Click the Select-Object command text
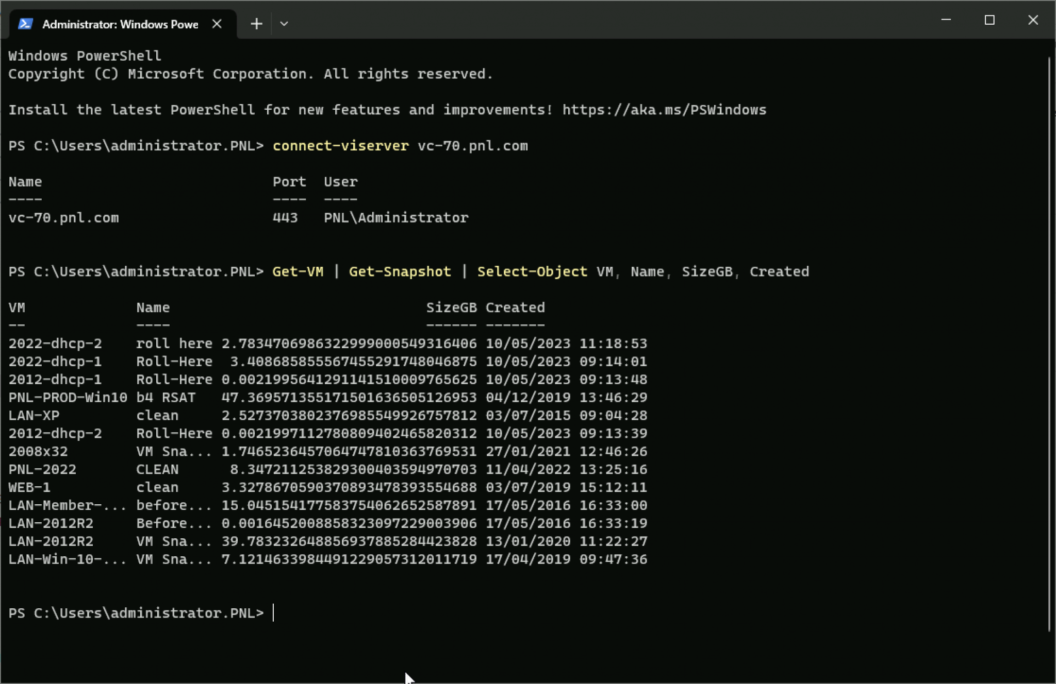The height and width of the screenshot is (684, 1056). (532, 271)
